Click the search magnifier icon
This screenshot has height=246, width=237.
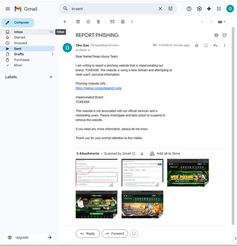click(65, 8)
